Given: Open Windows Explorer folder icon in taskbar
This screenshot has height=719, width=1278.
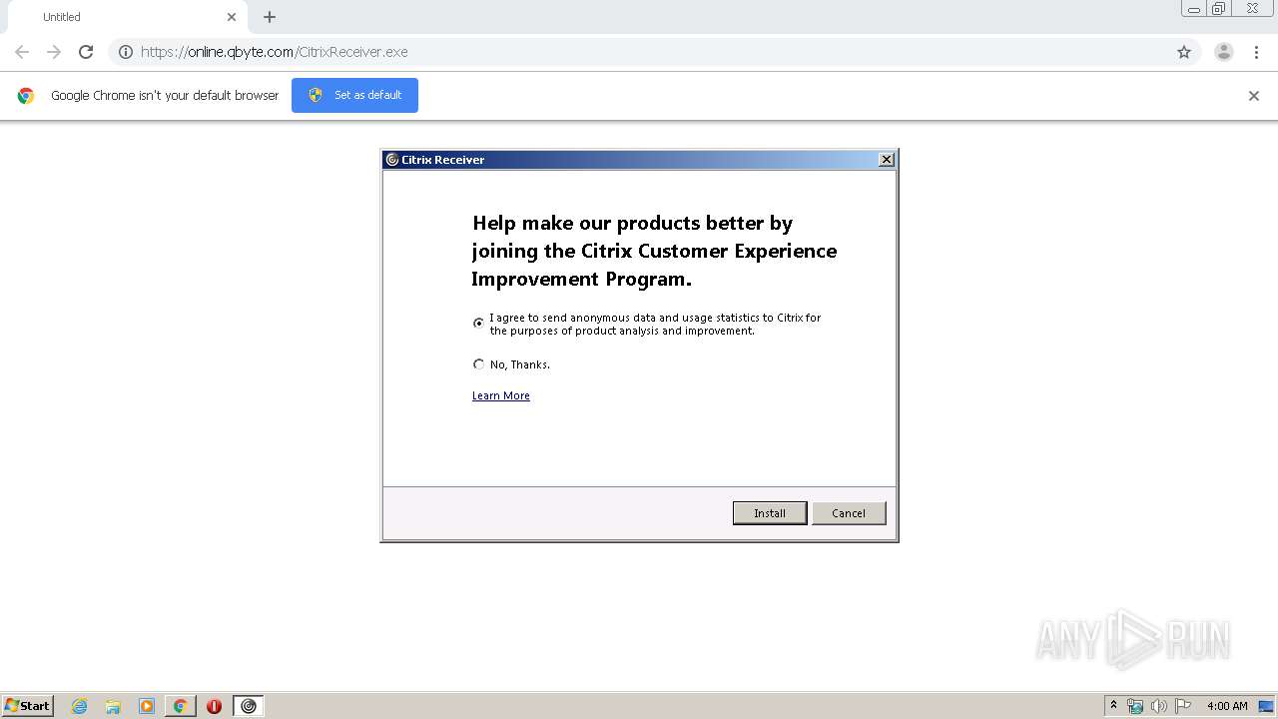Looking at the screenshot, I should (x=113, y=706).
